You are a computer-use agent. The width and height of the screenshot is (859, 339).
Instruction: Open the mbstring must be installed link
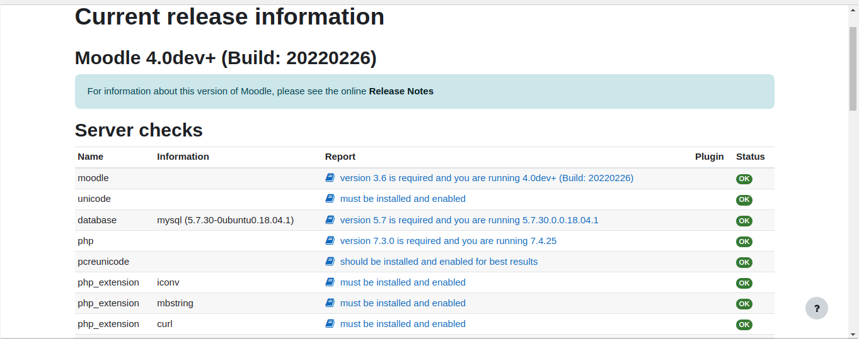point(403,303)
